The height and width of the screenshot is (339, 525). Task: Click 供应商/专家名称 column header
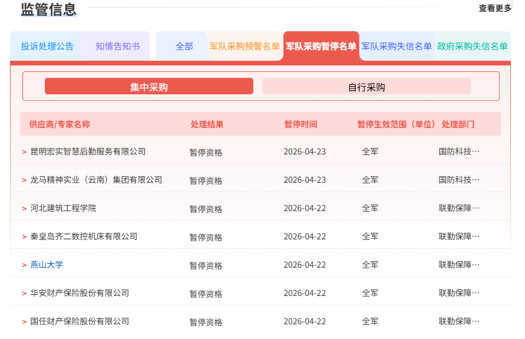pos(60,124)
